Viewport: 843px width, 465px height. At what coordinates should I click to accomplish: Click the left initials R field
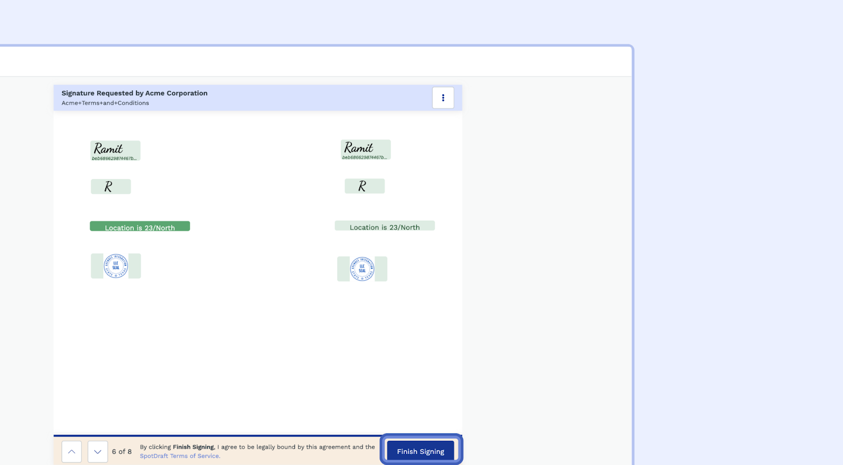(111, 186)
